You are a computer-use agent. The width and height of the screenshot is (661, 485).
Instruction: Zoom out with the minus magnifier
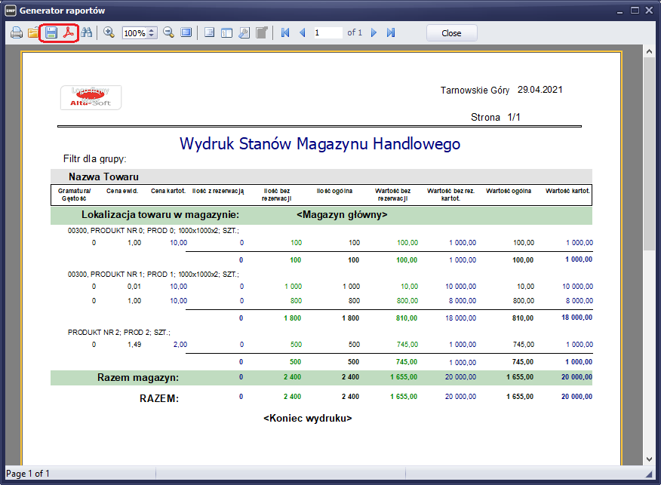pyautogui.click(x=168, y=33)
